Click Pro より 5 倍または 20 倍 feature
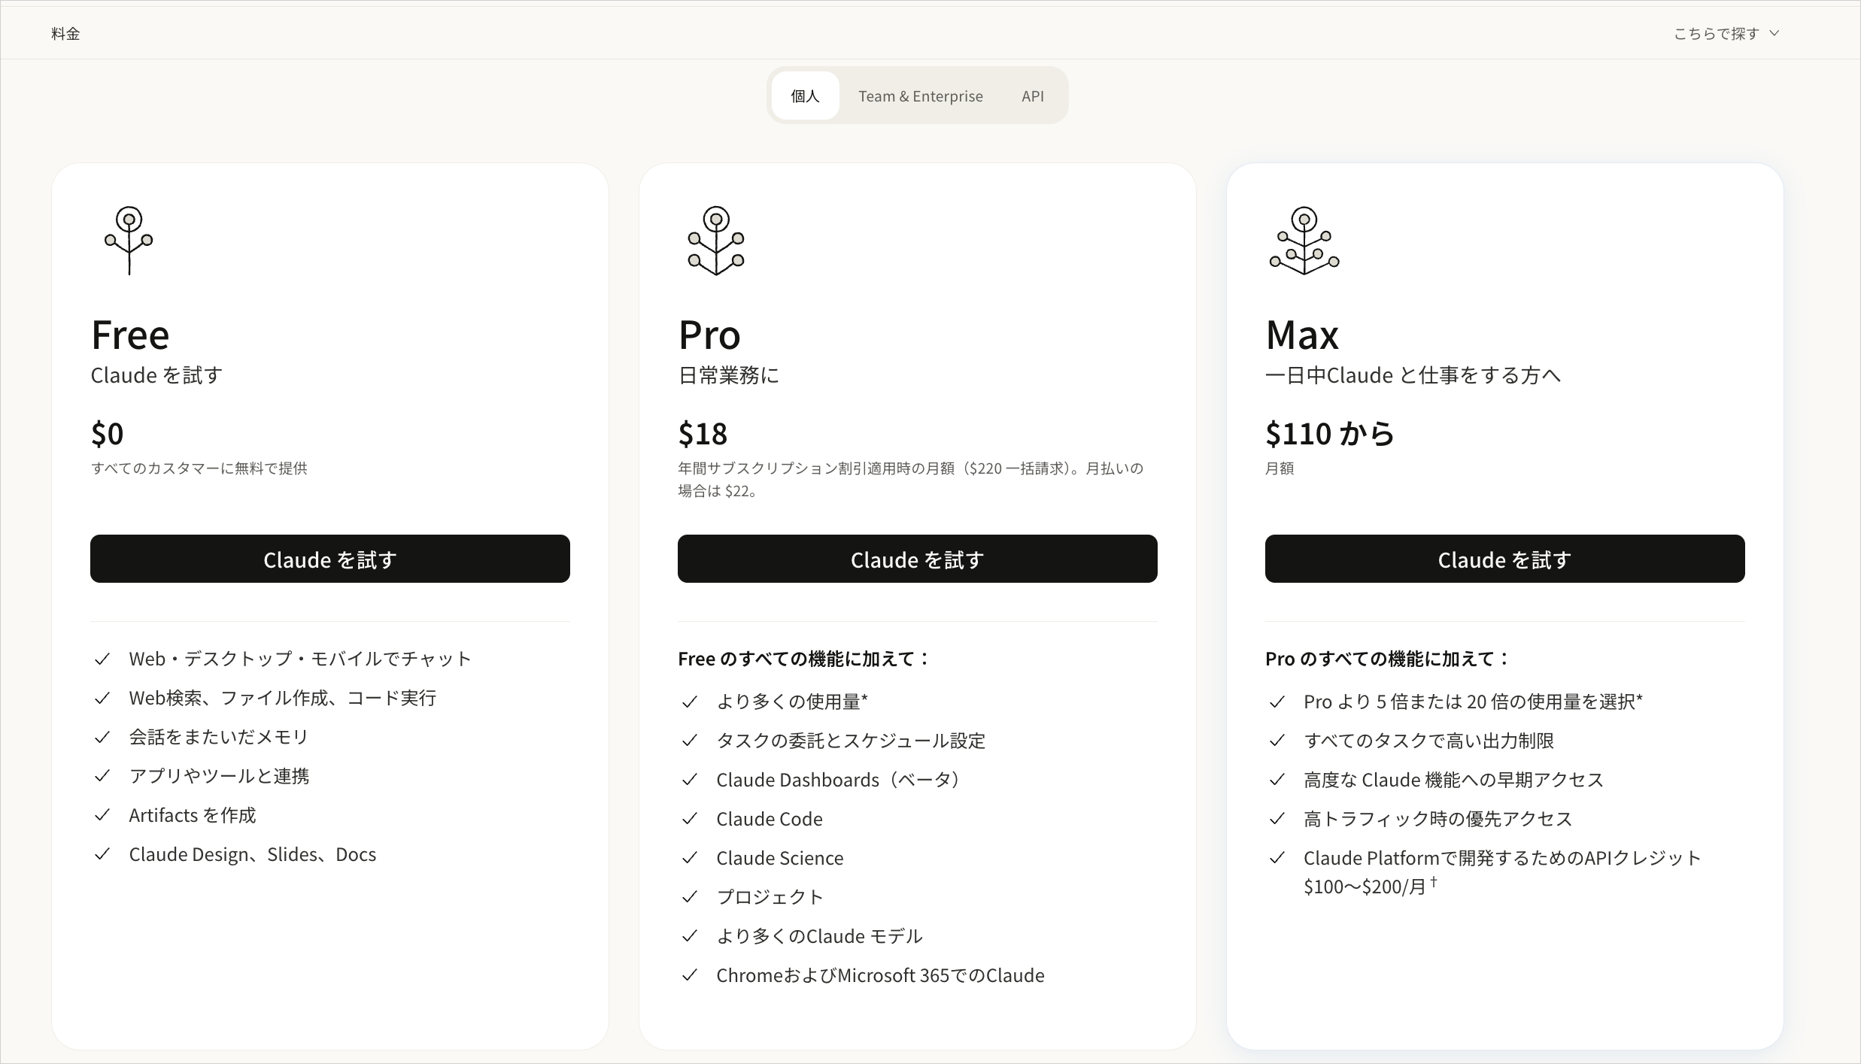 pos(1473,702)
